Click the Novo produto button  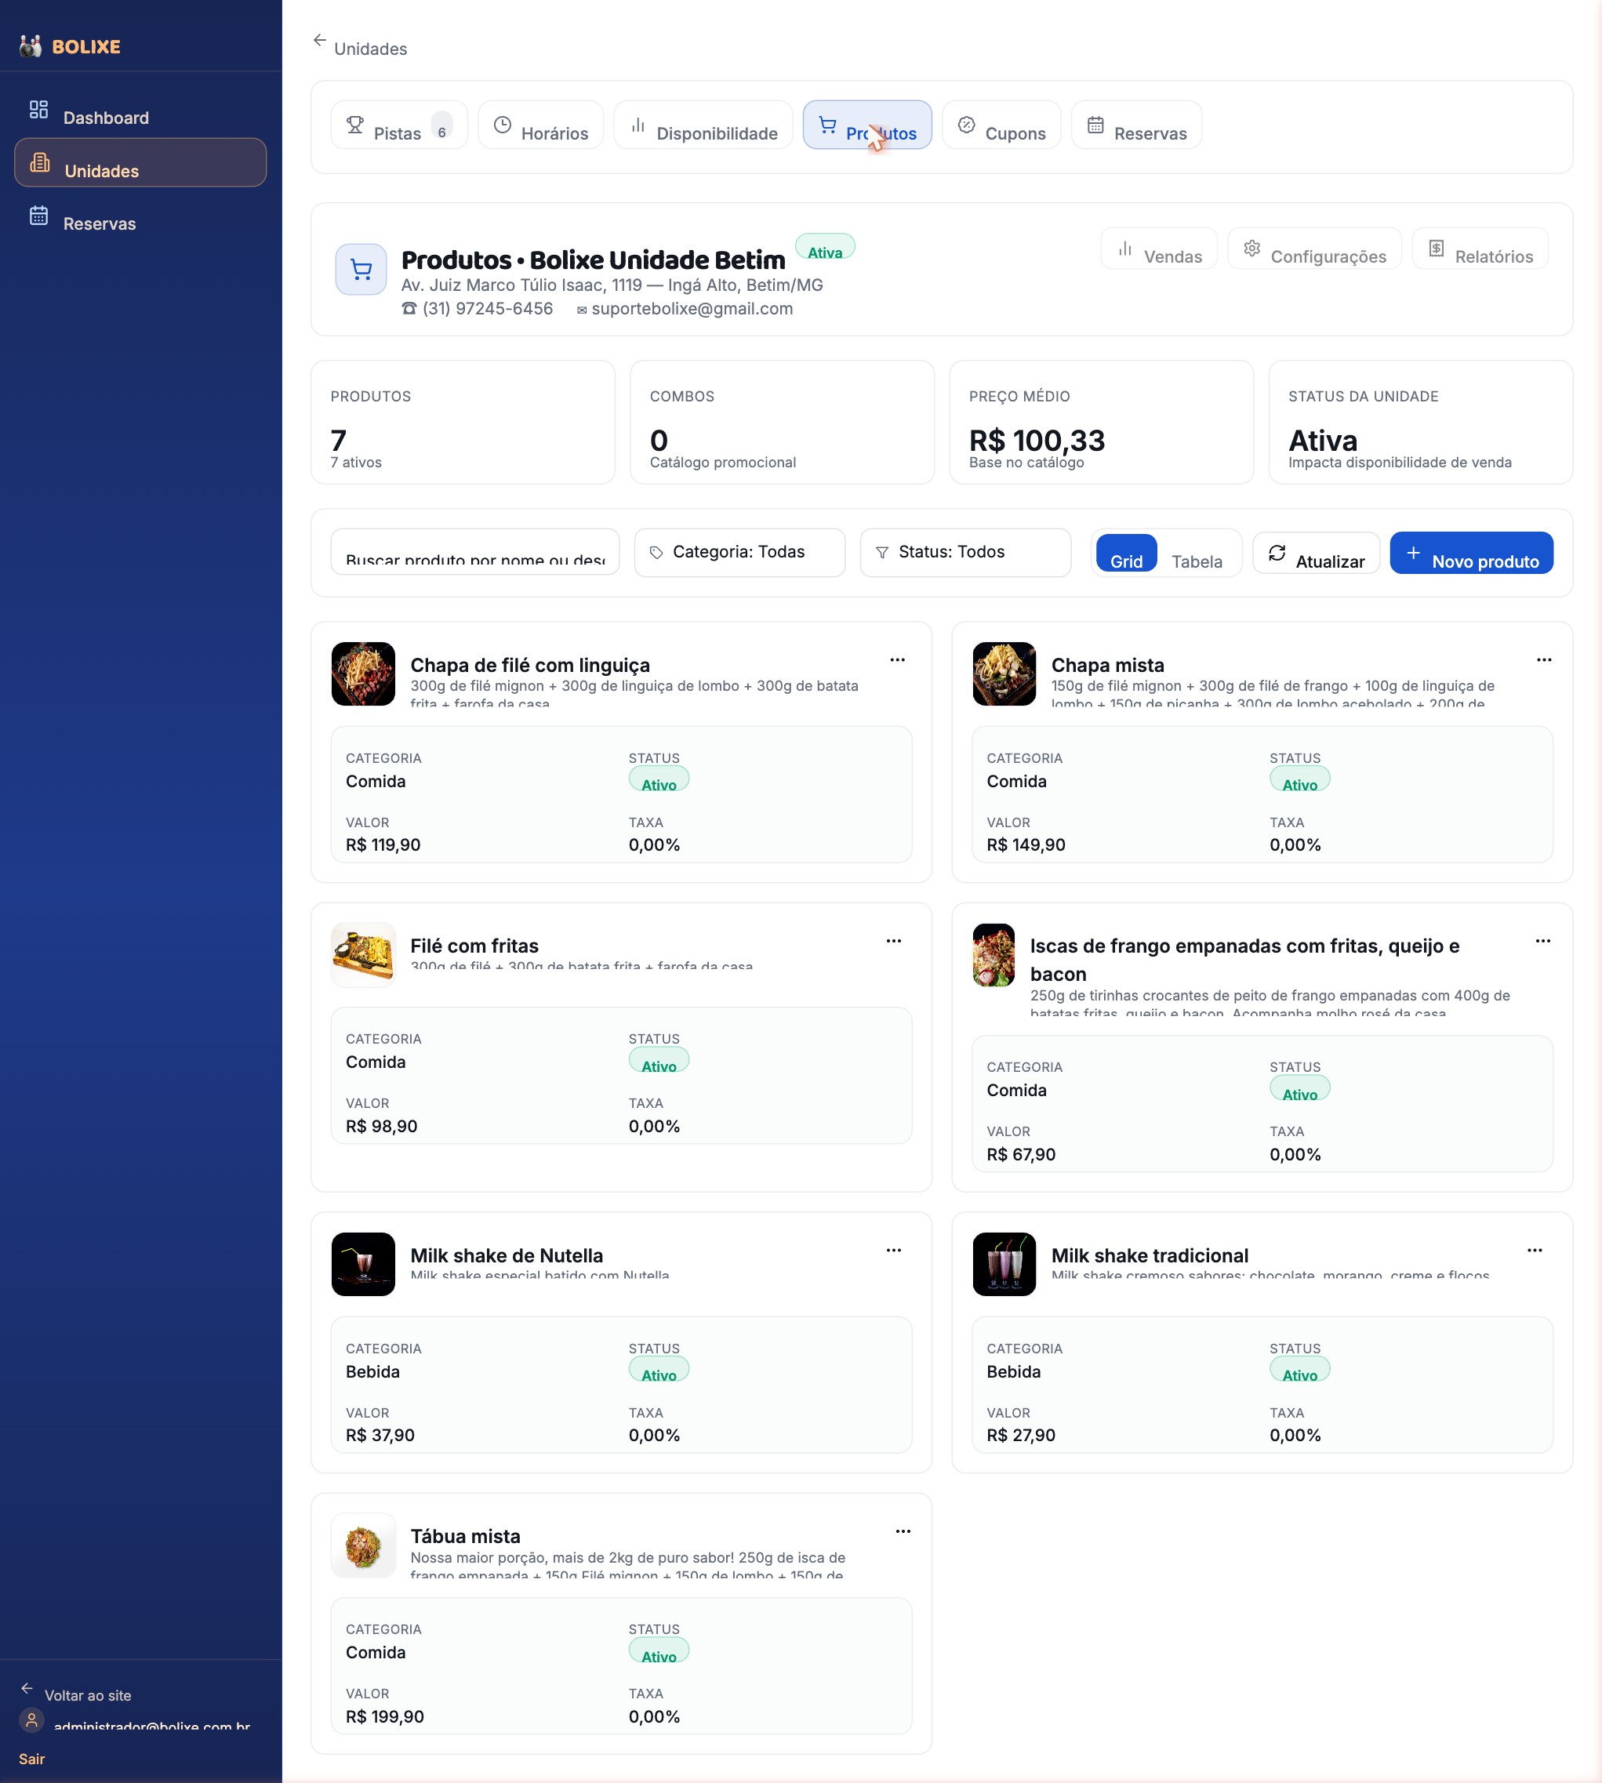1472,553
